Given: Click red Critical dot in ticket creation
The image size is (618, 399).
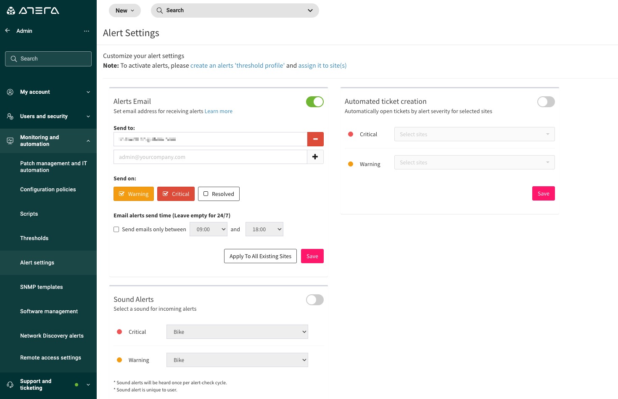Looking at the screenshot, I should click(x=351, y=134).
